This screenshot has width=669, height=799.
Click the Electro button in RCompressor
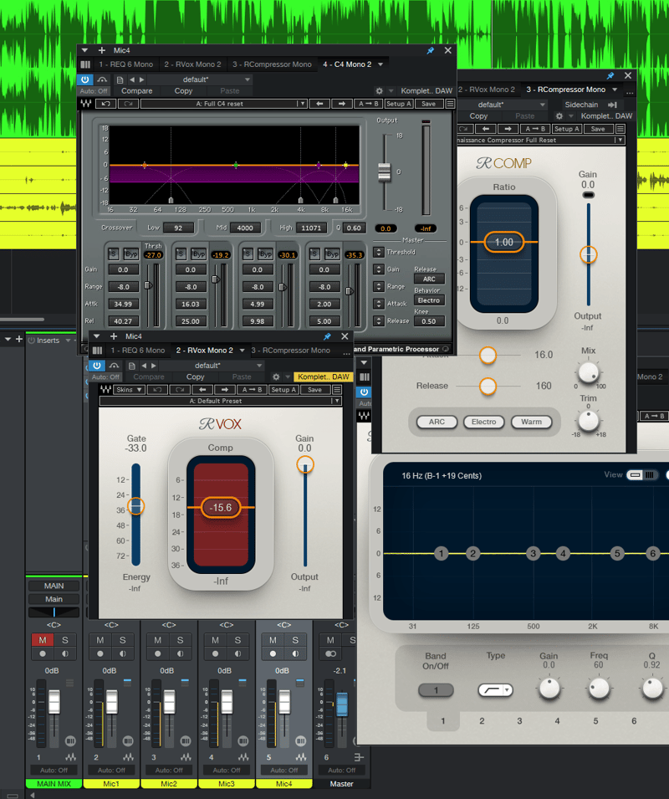click(x=483, y=422)
